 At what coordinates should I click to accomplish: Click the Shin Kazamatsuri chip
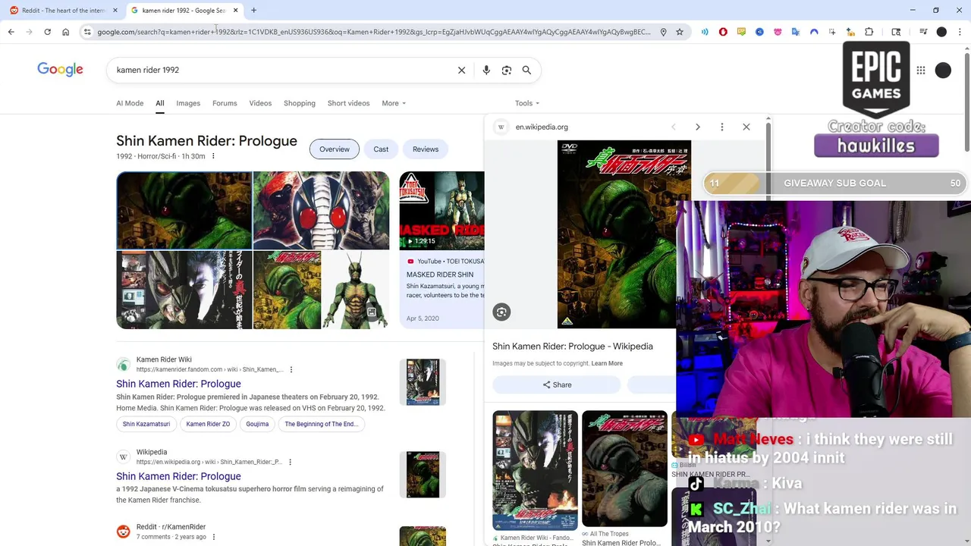146,424
